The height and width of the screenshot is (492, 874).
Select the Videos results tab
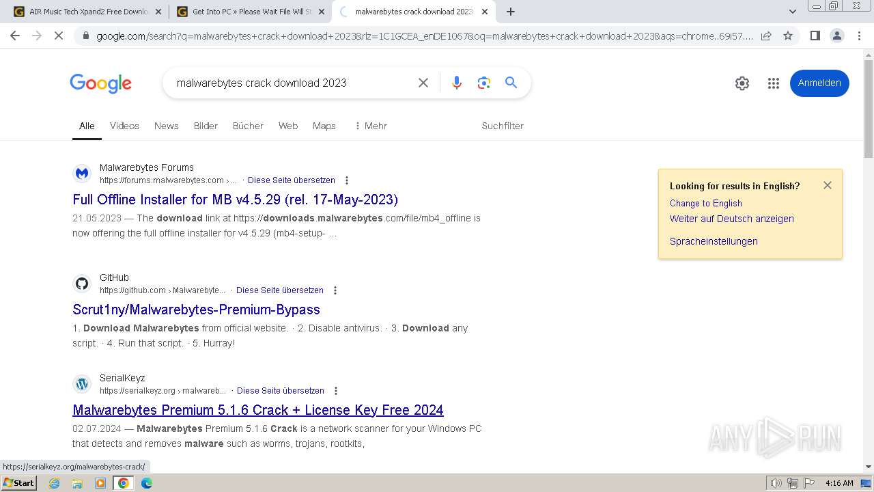point(124,126)
